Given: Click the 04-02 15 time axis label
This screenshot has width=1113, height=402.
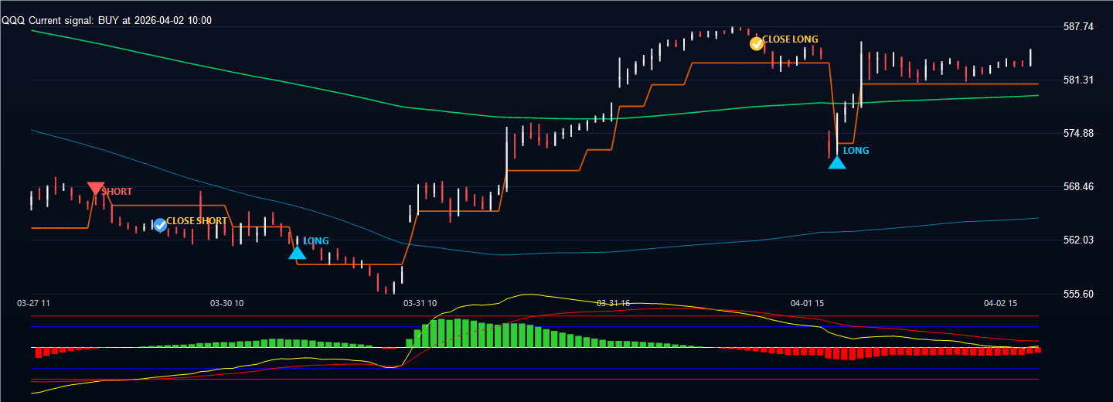Looking at the screenshot, I should coord(999,304).
